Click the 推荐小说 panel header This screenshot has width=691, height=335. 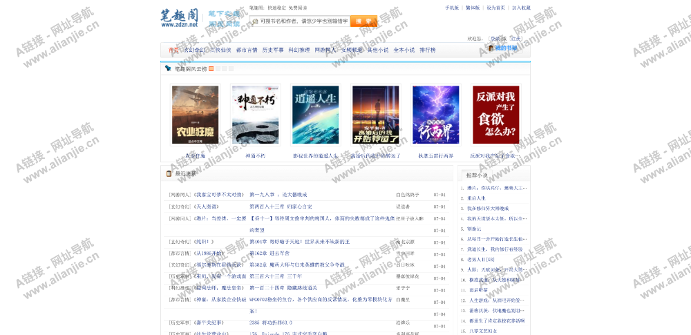pos(477,175)
